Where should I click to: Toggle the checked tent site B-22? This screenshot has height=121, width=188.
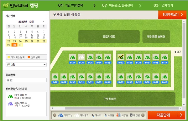(x=121, y=57)
